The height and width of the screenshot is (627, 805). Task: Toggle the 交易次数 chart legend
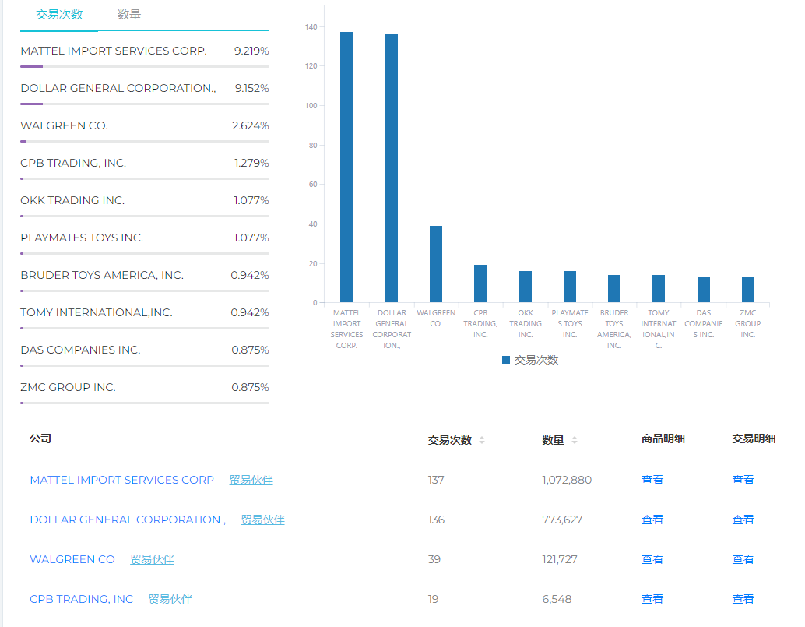pos(530,360)
